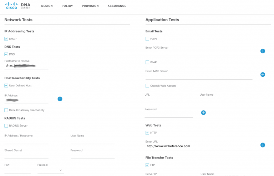Enable the RADIUS Server test

(6, 126)
